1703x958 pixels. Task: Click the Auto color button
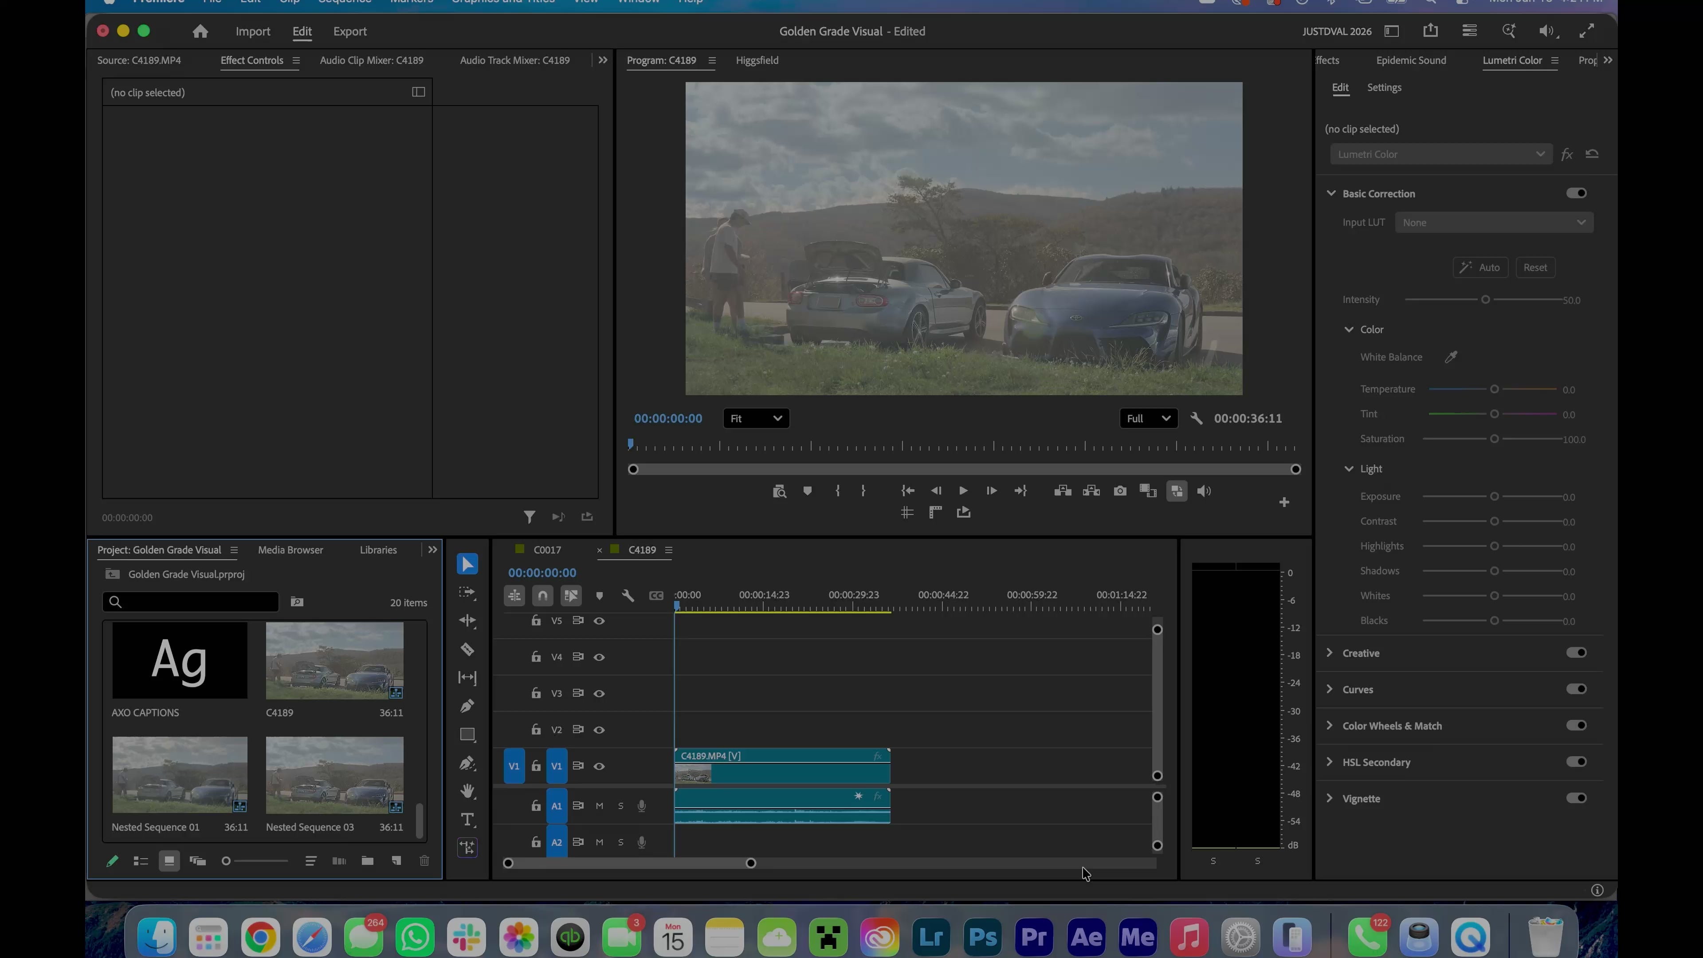click(1480, 267)
